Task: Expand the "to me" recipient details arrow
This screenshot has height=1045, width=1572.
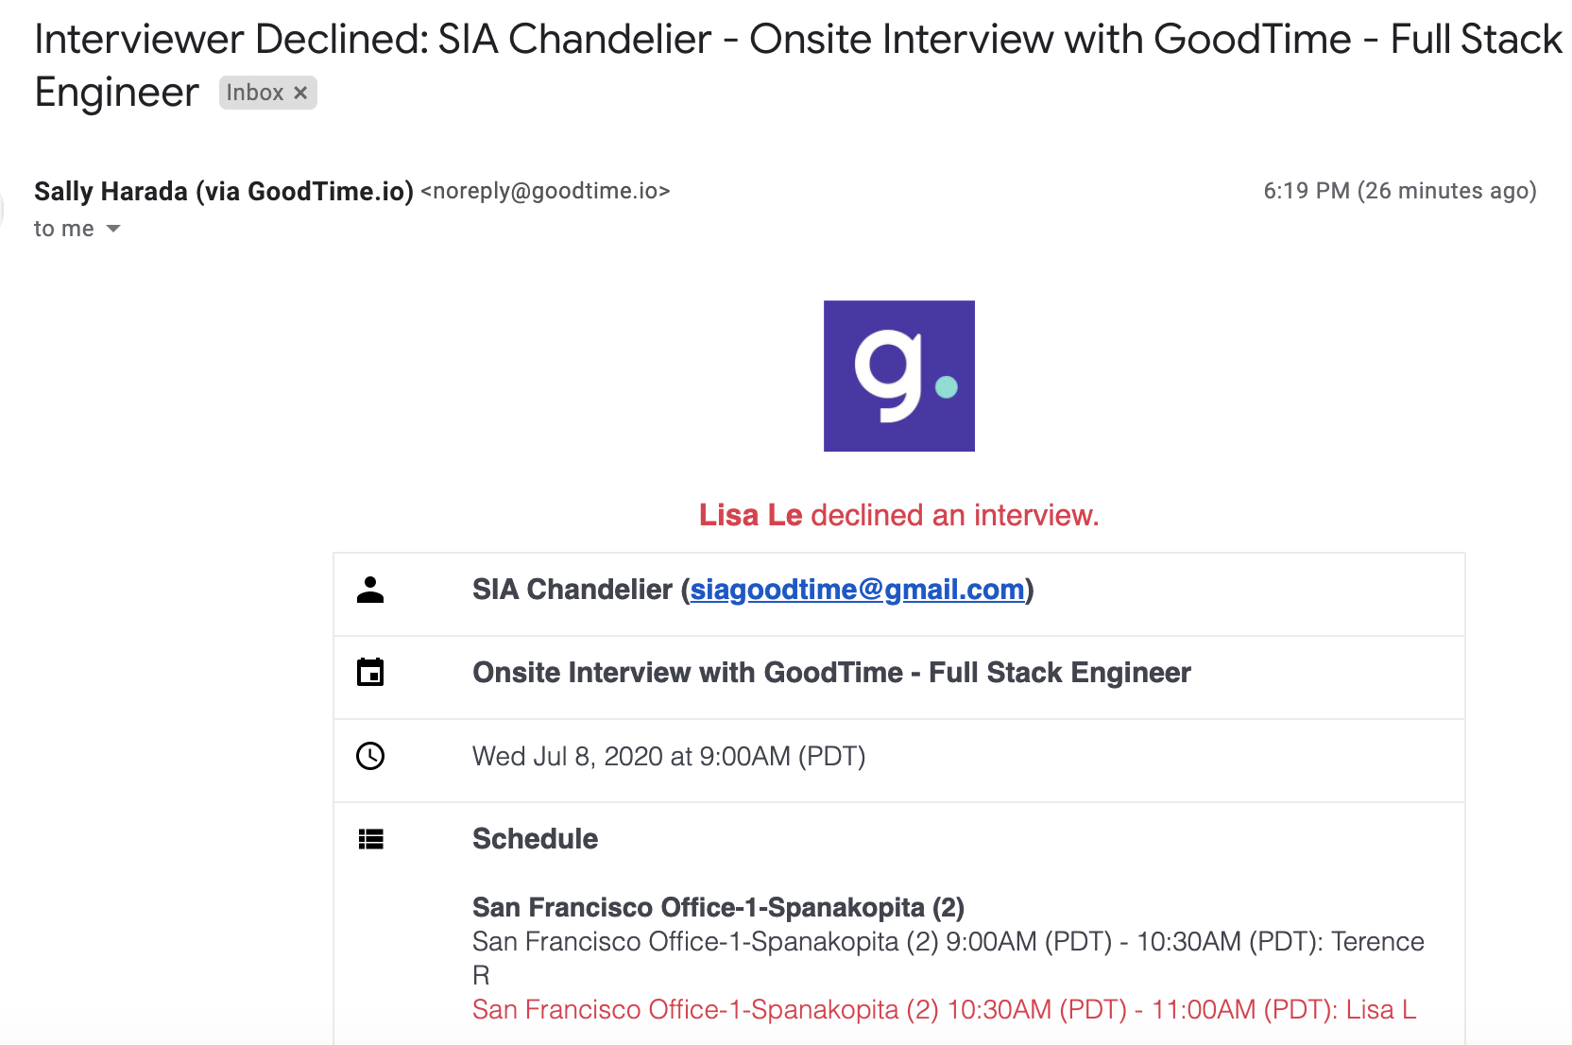Action: (113, 229)
